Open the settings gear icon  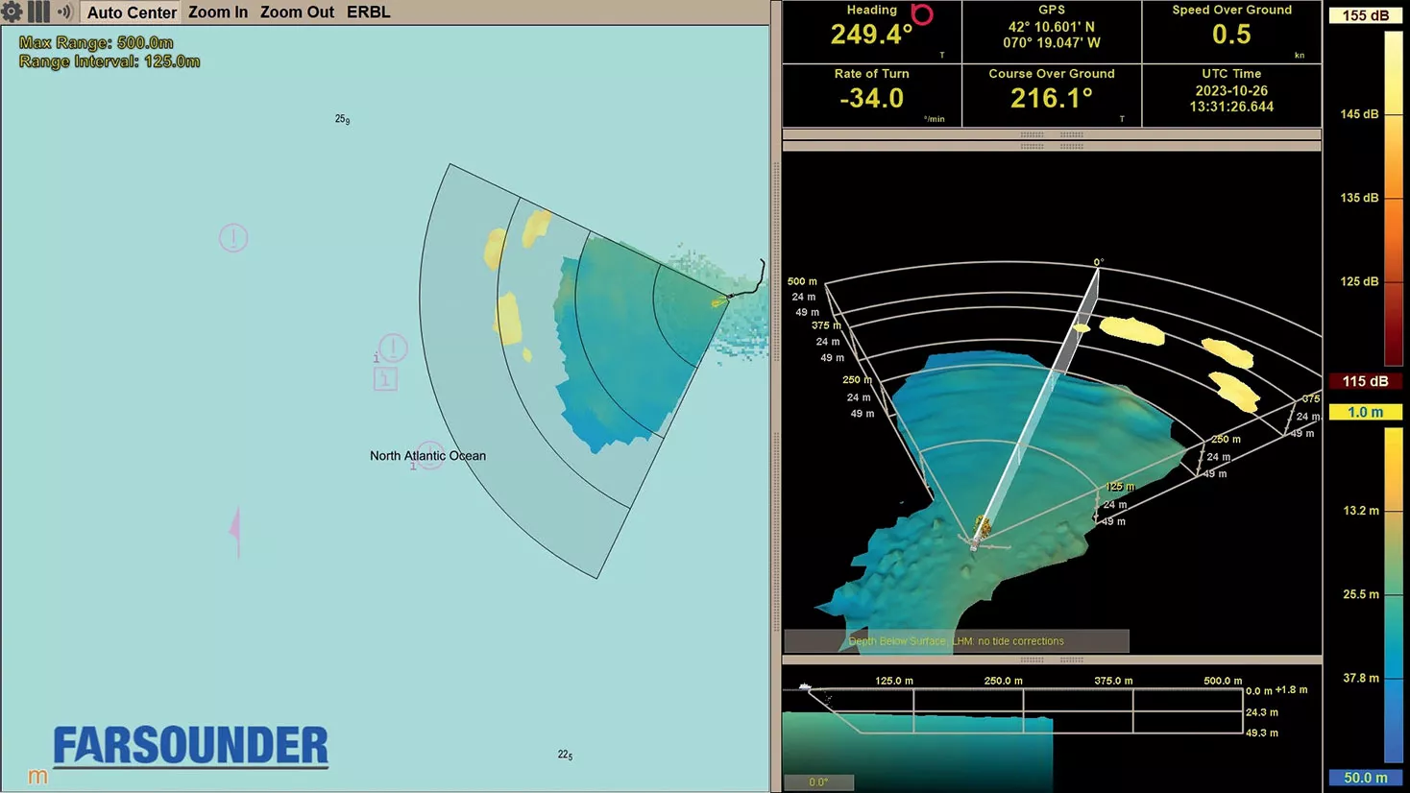pyautogui.click(x=12, y=12)
